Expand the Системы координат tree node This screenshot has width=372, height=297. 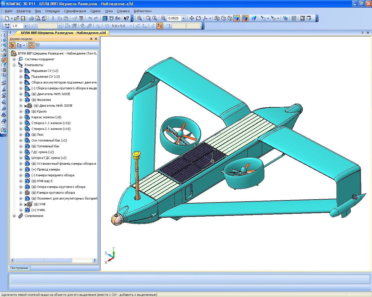tap(14, 59)
